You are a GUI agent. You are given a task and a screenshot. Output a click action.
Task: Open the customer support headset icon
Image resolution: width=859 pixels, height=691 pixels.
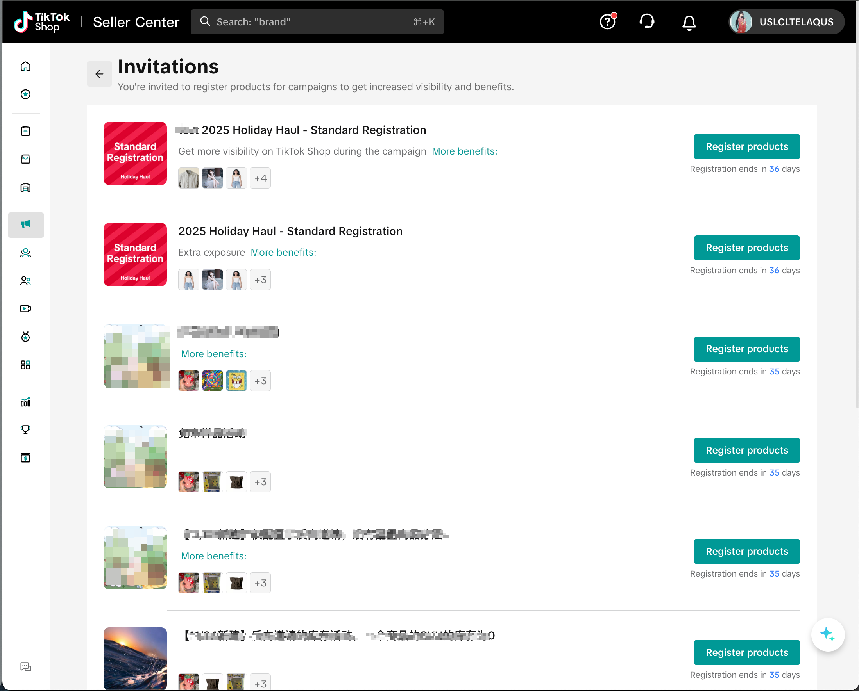pyautogui.click(x=647, y=21)
